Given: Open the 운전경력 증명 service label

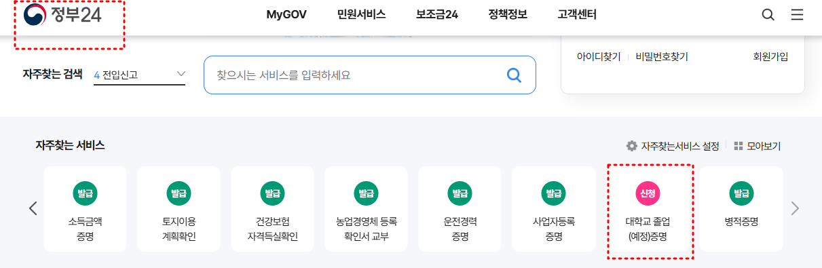Looking at the screenshot, I should pyautogui.click(x=460, y=229).
